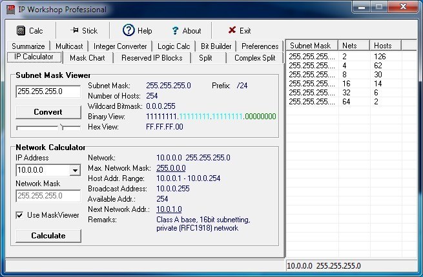Viewport: 423px width, 277px height.
Task: Select the IP Calculator tab
Action: (x=34, y=57)
